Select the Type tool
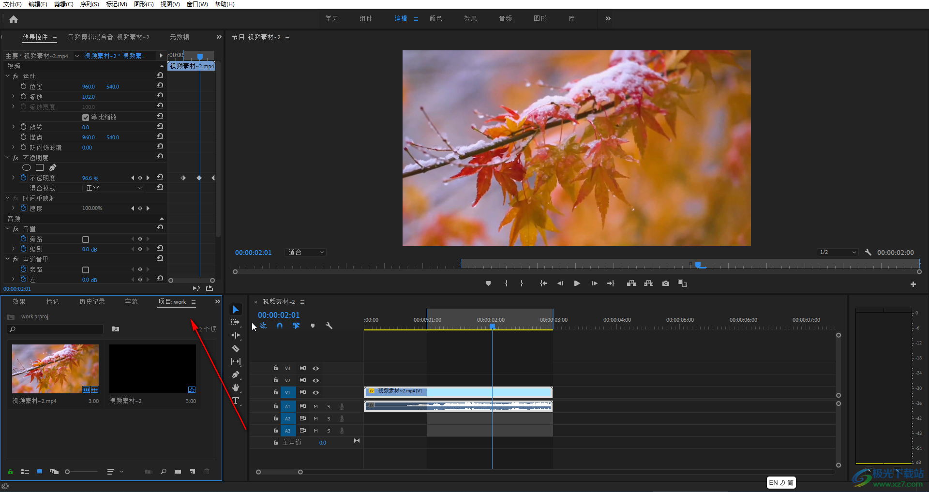The height and width of the screenshot is (492, 929). pos(236,401)
